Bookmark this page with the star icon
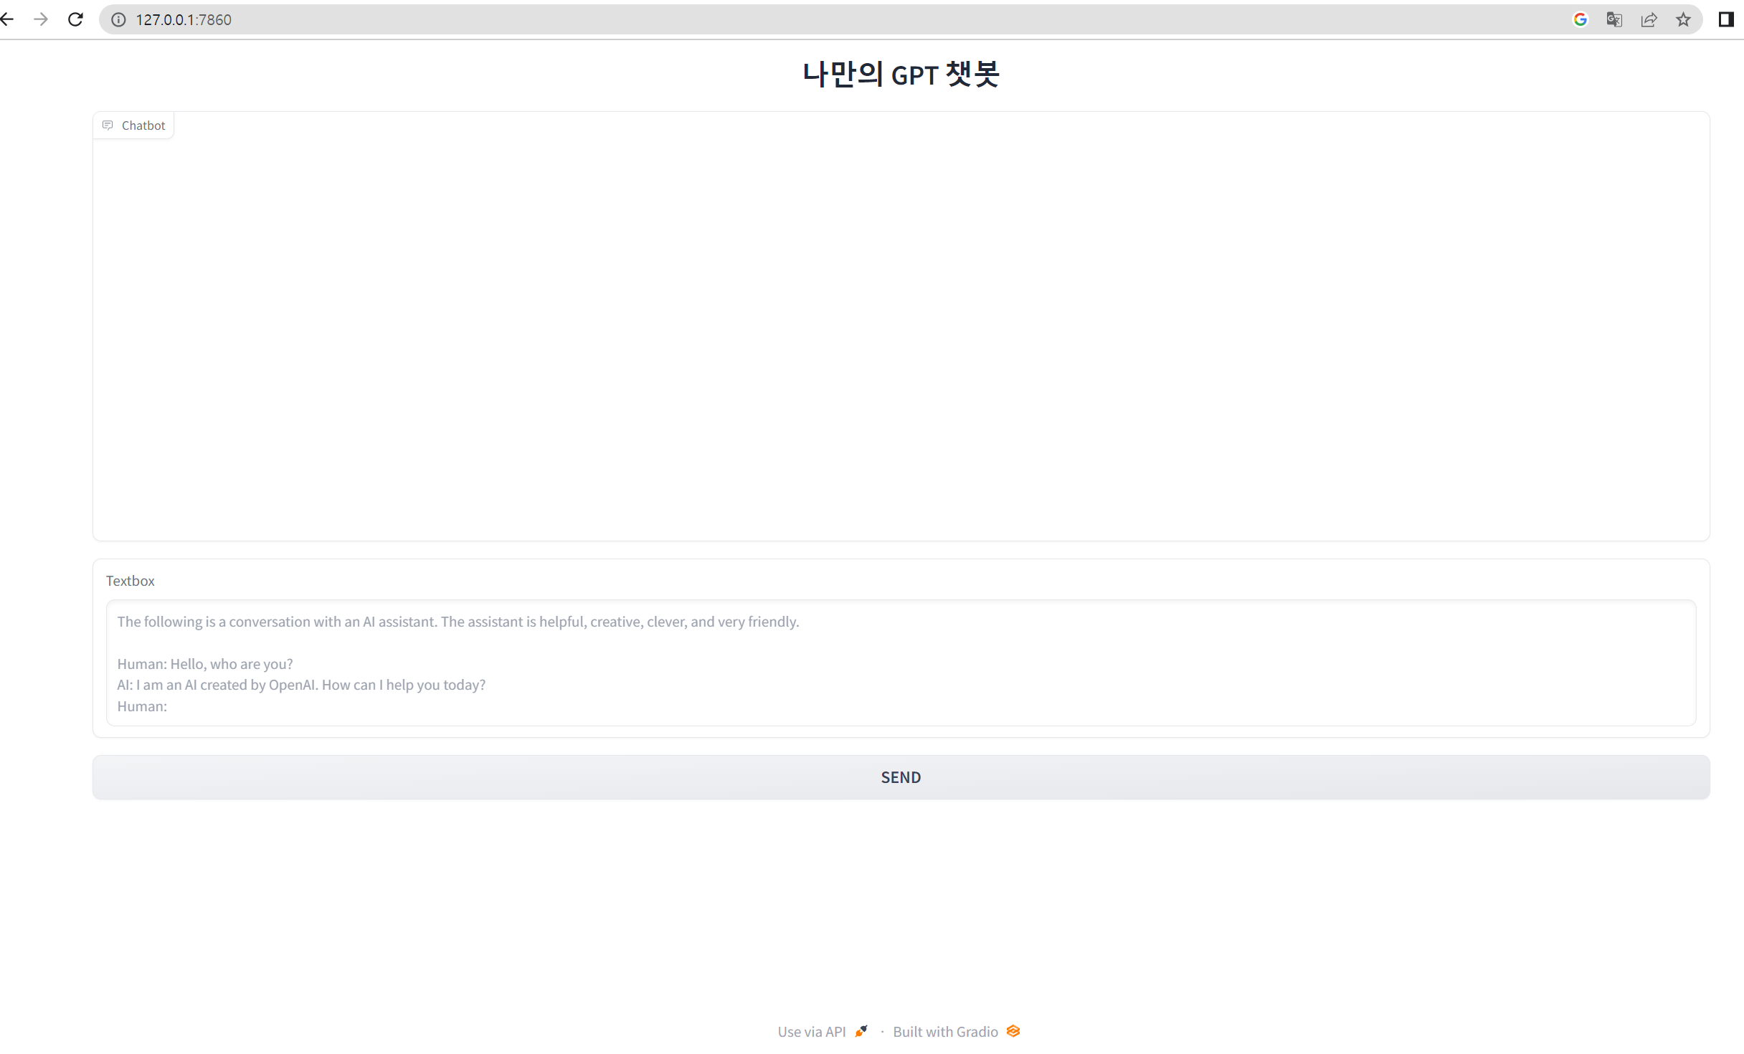 pos(1683,19)
